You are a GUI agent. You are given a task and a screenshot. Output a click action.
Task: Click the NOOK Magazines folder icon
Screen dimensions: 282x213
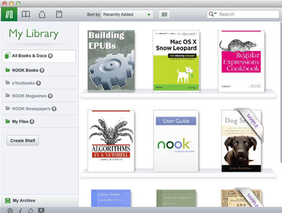tap(7, 95)
